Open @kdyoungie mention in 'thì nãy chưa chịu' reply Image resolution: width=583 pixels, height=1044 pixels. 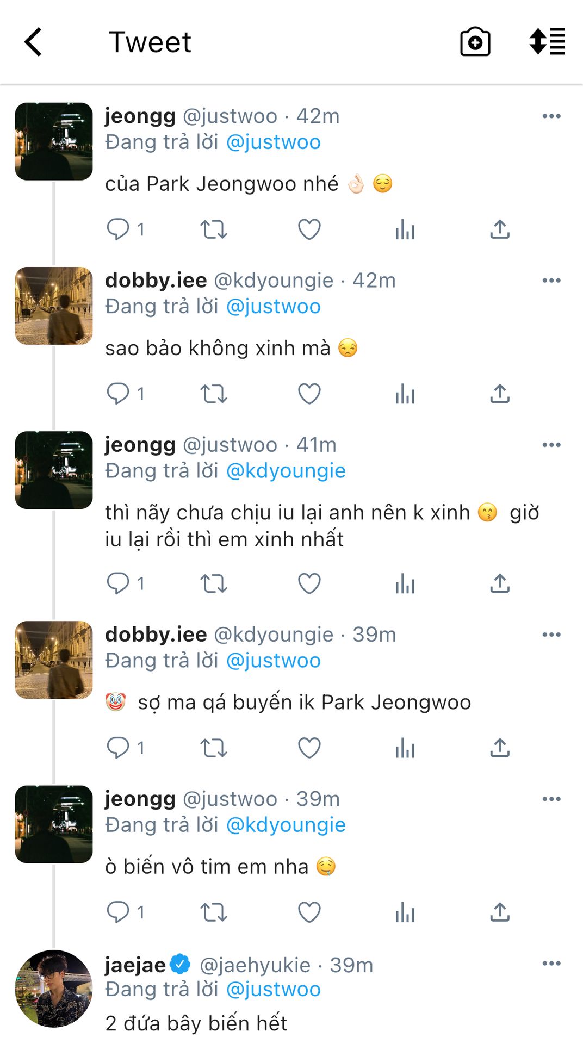286,471
